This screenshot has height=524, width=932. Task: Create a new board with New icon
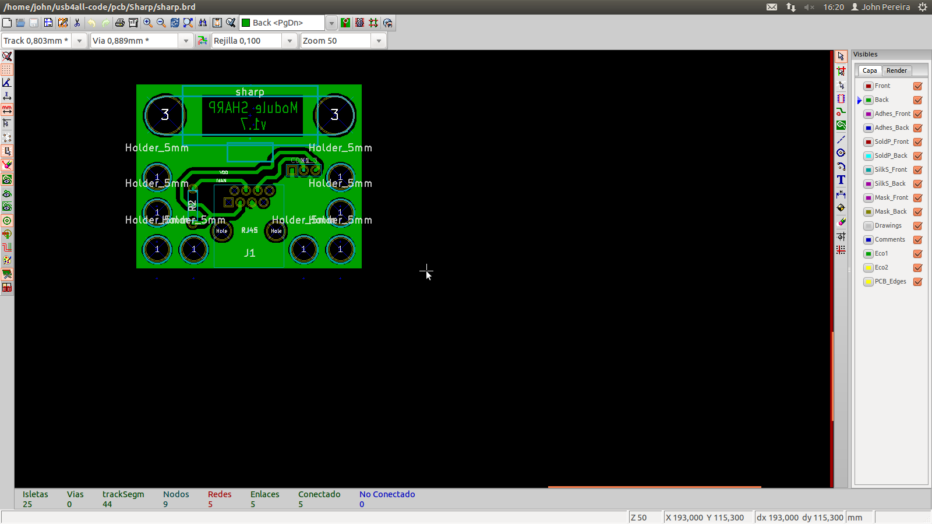pos(7,23)
